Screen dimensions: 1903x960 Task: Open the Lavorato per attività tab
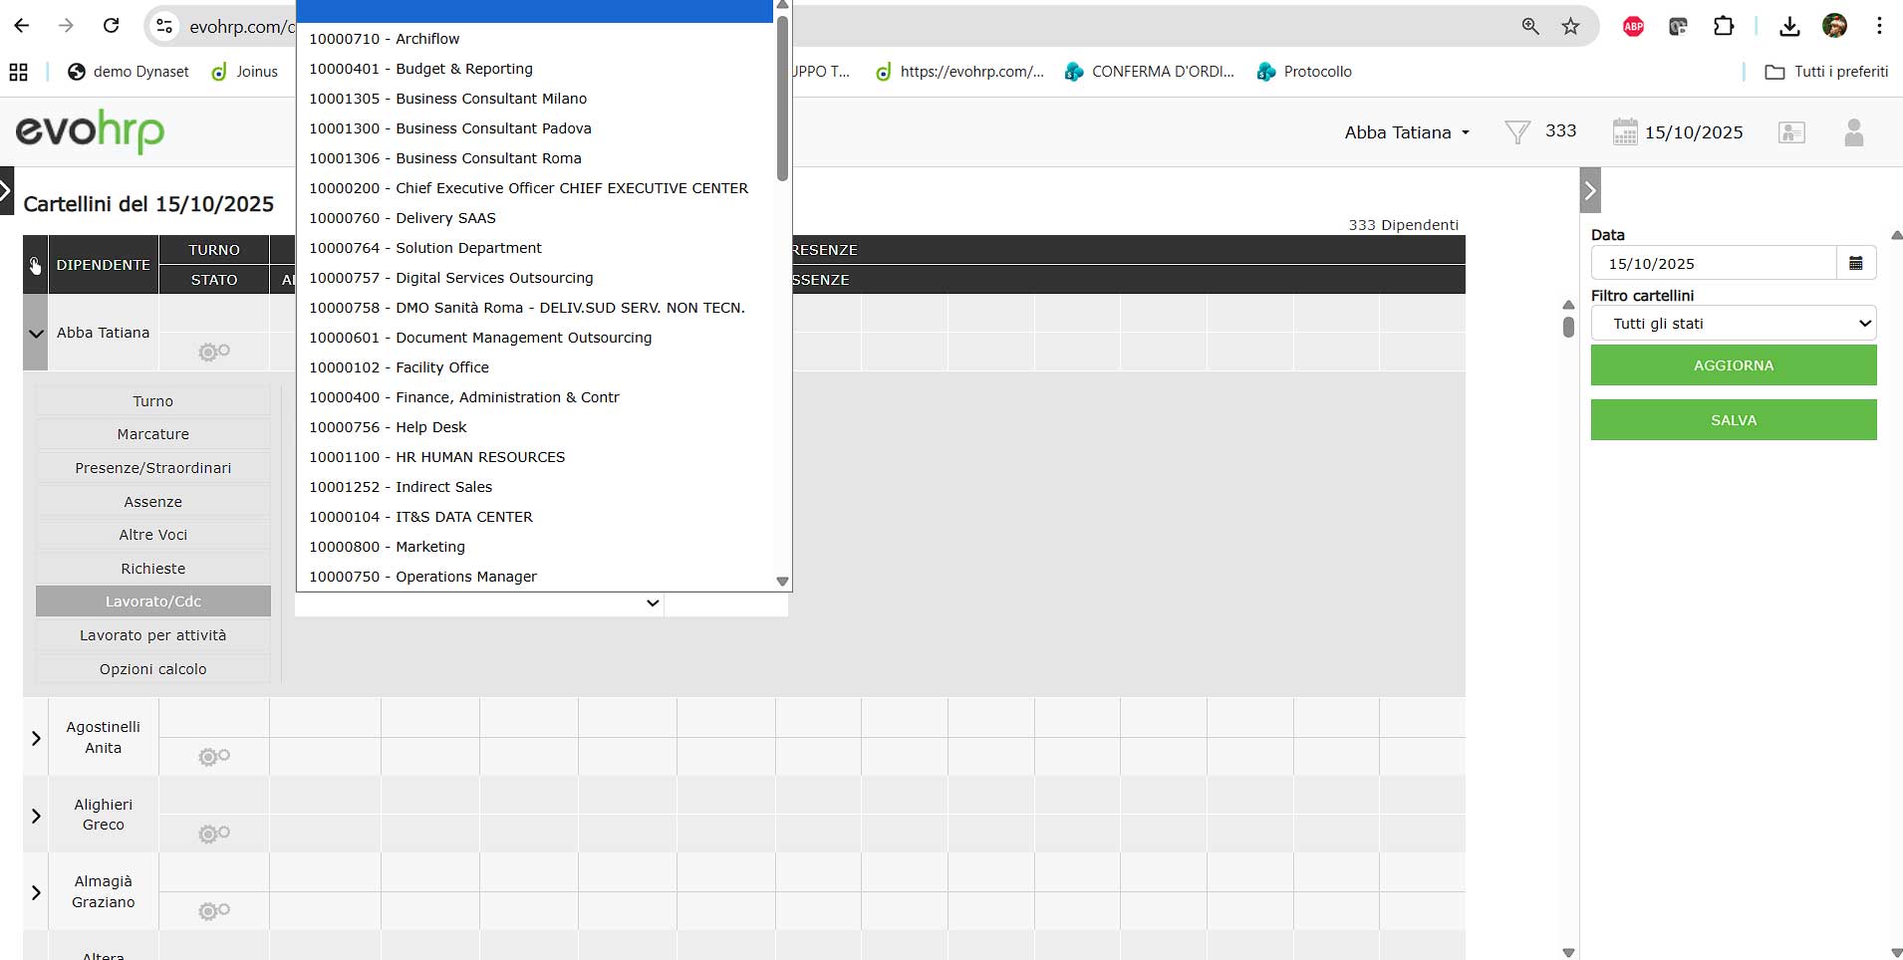click(152, 635)
